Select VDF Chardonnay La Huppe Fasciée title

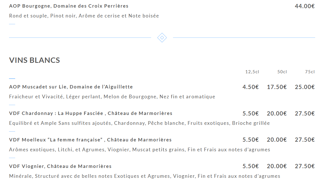[x=91, y=113]
